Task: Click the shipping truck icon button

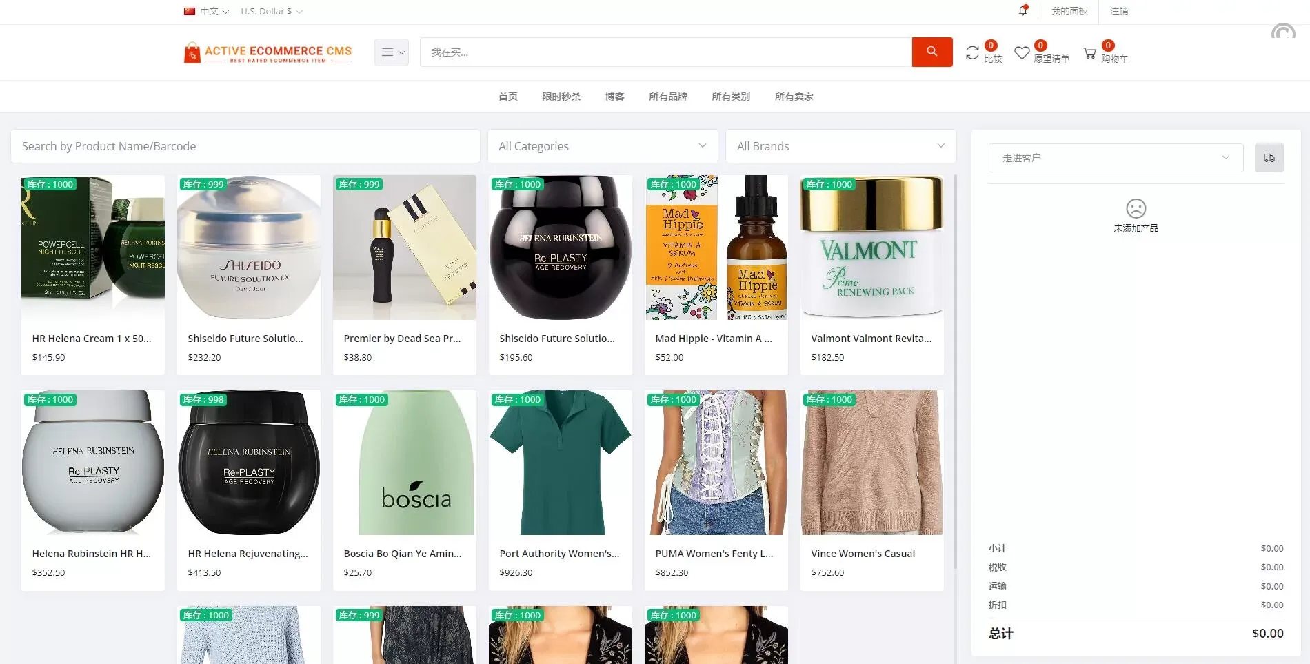Action: pos(1269,158)
